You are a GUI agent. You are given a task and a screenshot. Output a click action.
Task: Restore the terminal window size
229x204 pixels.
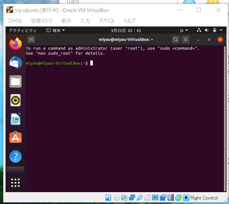(x=209, y=39)
